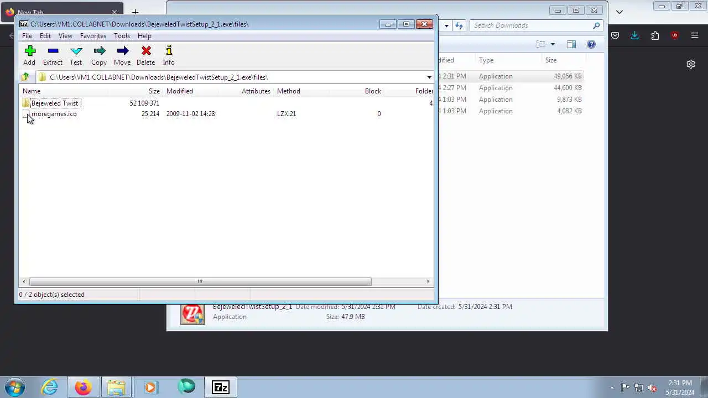Open the View menu
The height and width of the screenshot is (398, 708).
[x=65, y=36]
